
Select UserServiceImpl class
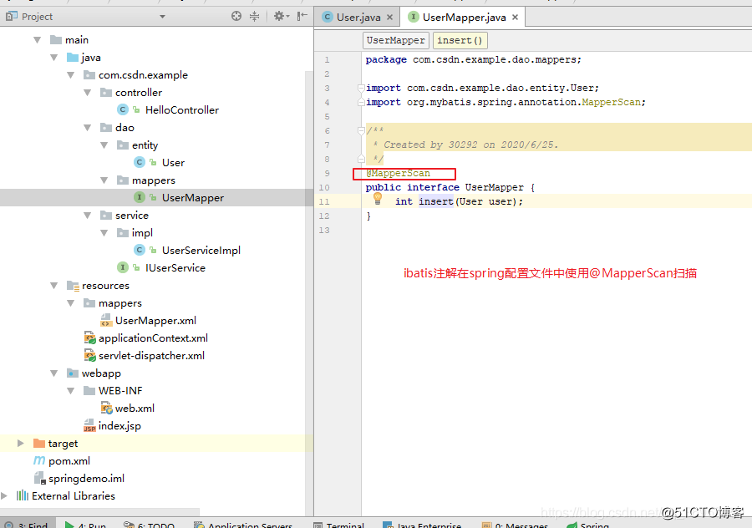click(201, 251)
